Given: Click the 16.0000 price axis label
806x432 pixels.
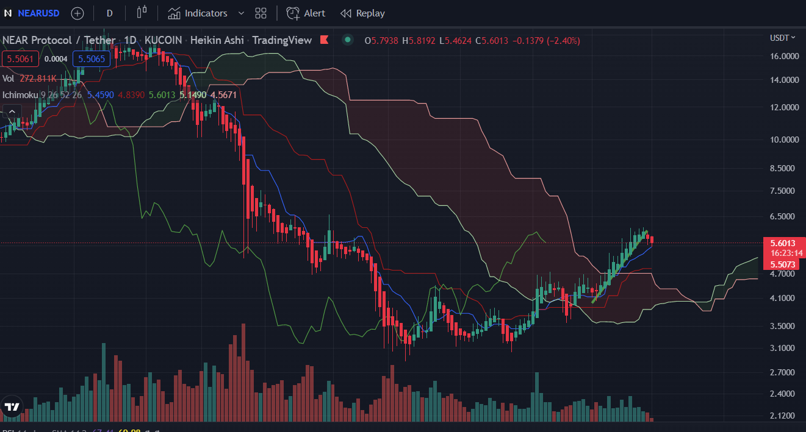Looking at the screenshot, I should tap(785, 56).
